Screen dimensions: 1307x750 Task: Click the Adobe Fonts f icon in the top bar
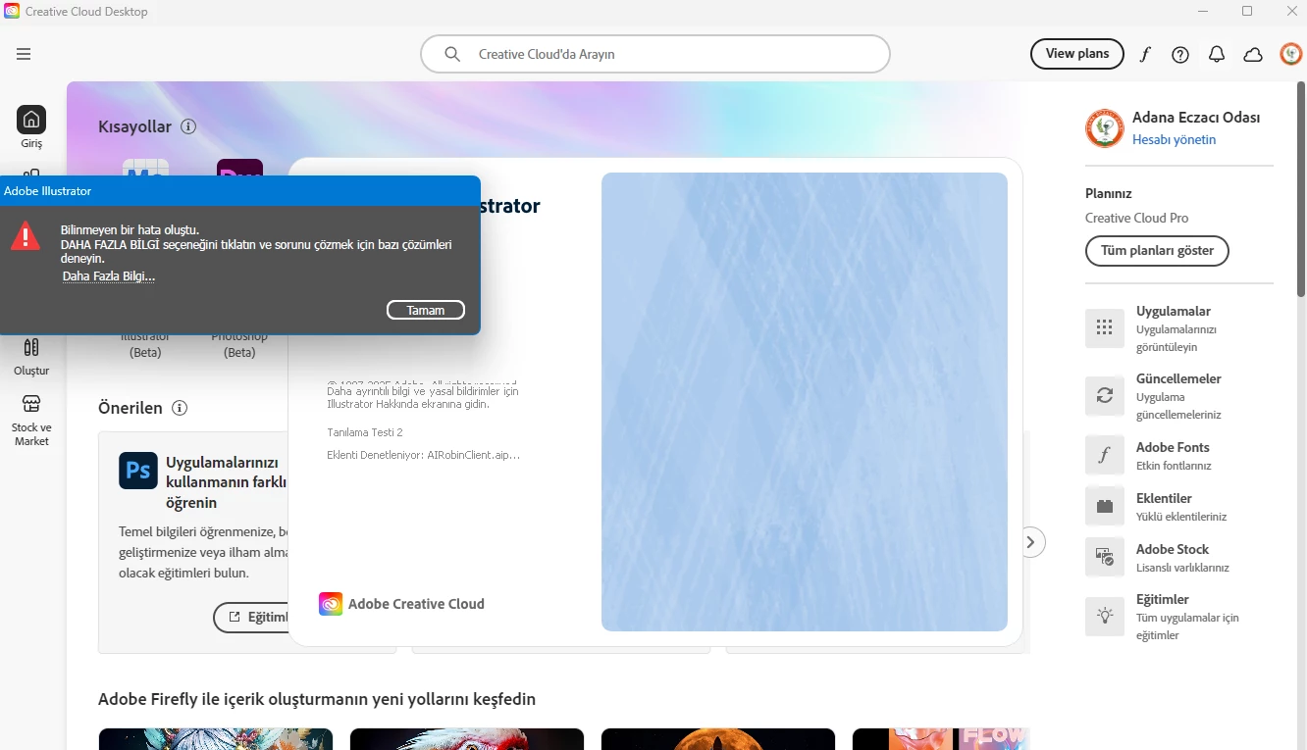(x=1144, y=55)
